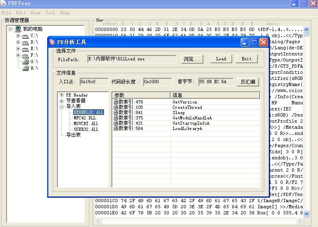This screenshot has width=318, height=227.
Task: Select the G:\ drive icon
Action: pyautogui.click(x=25, y=62)
